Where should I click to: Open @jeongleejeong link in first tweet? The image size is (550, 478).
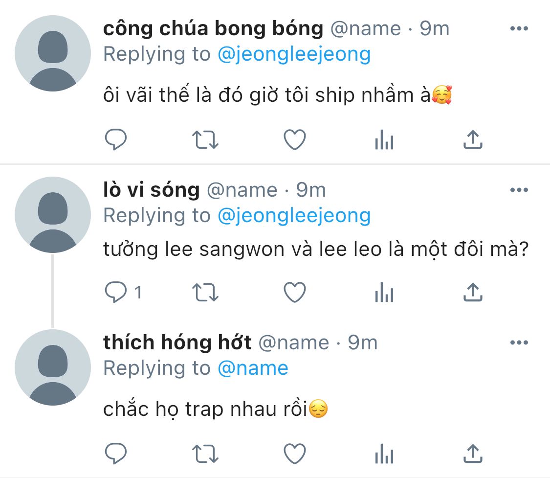click(294, 54)
